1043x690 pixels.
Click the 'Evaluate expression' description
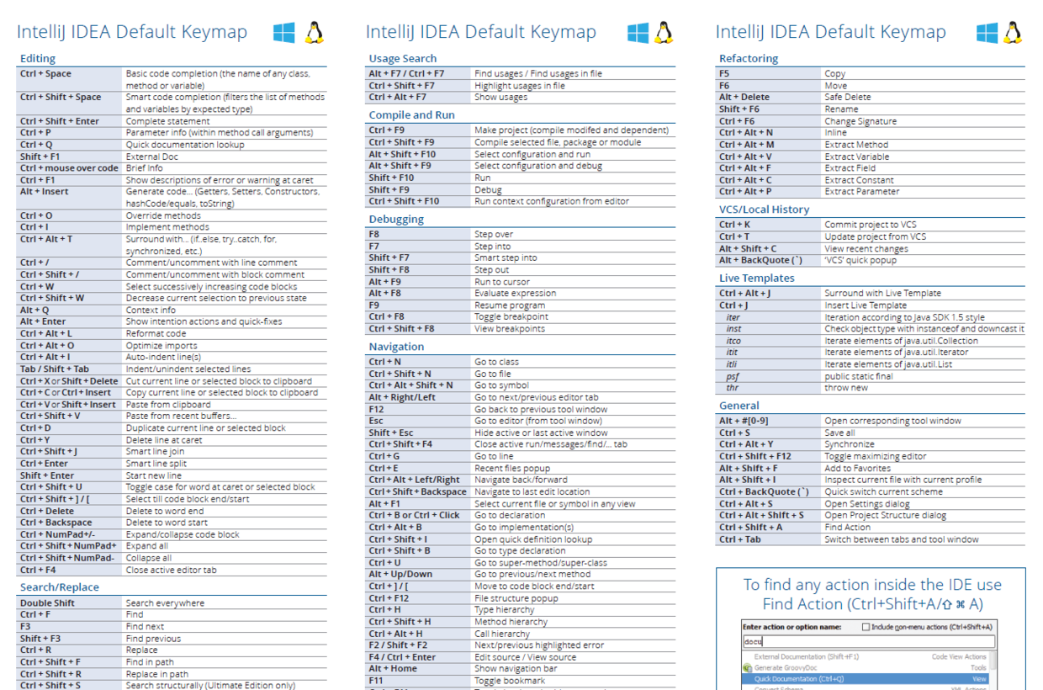click(516, 294)
